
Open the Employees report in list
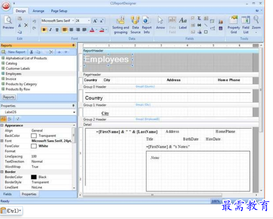(x=14, y=74)
